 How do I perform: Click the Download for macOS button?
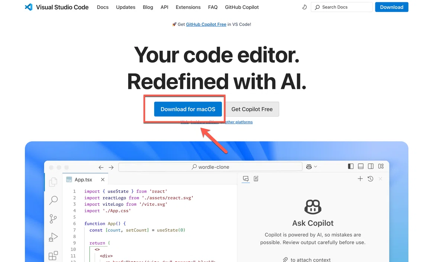(188, 109)
